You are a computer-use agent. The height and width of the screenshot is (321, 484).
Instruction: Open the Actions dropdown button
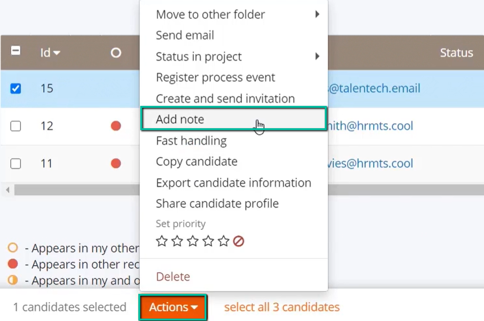coord(173,307)
